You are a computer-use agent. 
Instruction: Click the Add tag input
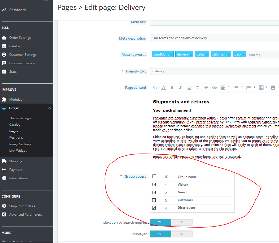click(263, 55)
